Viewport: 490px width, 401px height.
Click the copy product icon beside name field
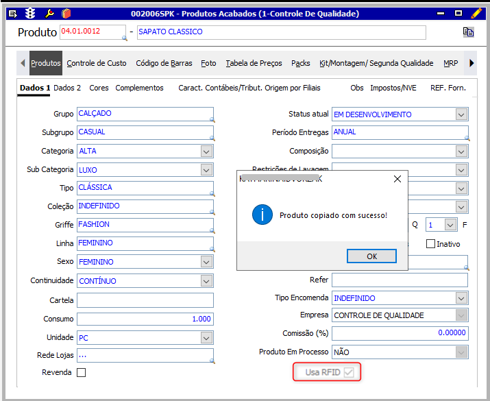469,32
